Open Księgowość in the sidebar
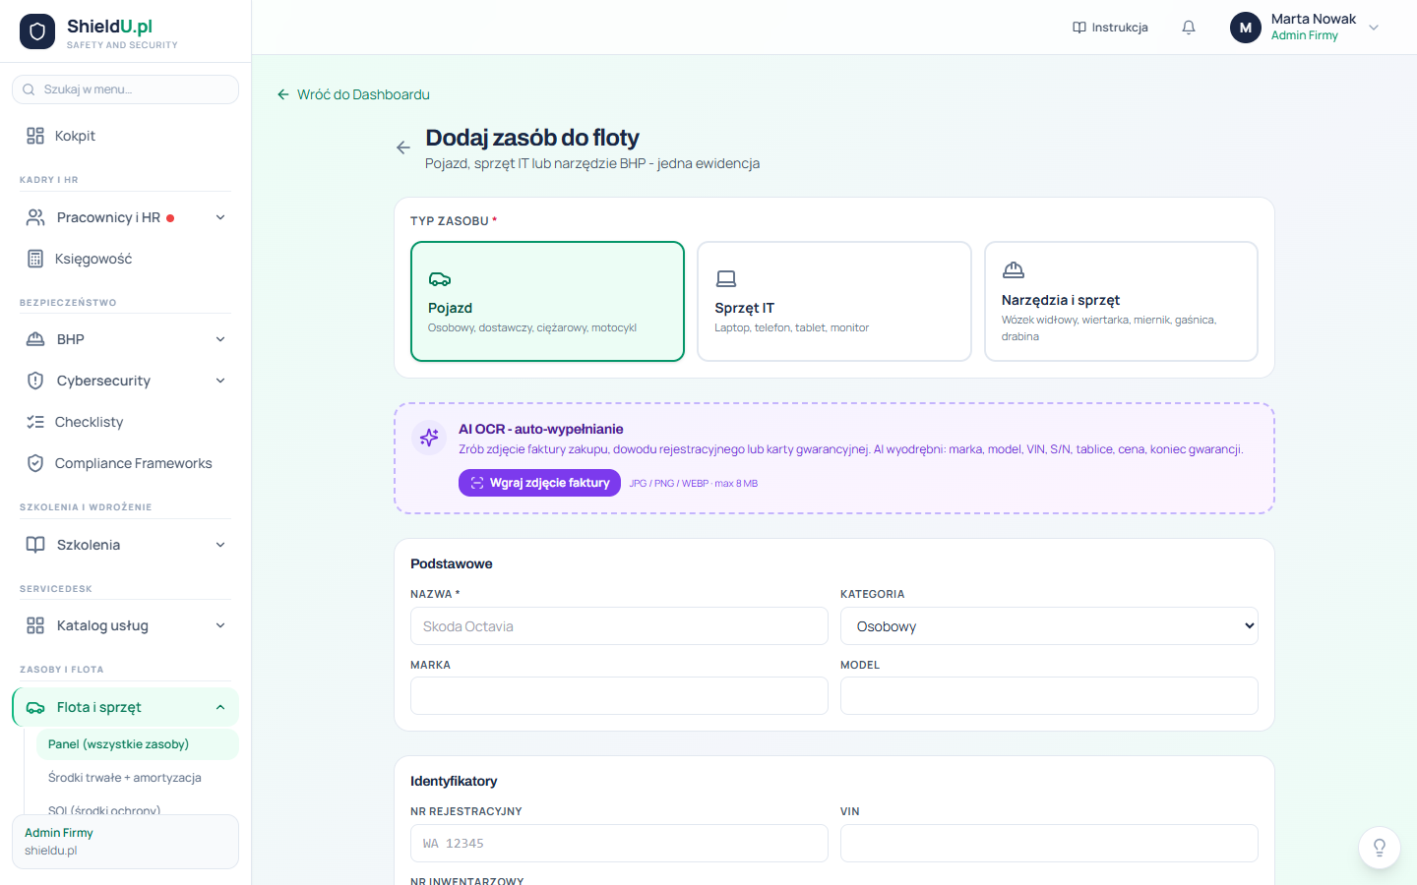 coord(125,259)
